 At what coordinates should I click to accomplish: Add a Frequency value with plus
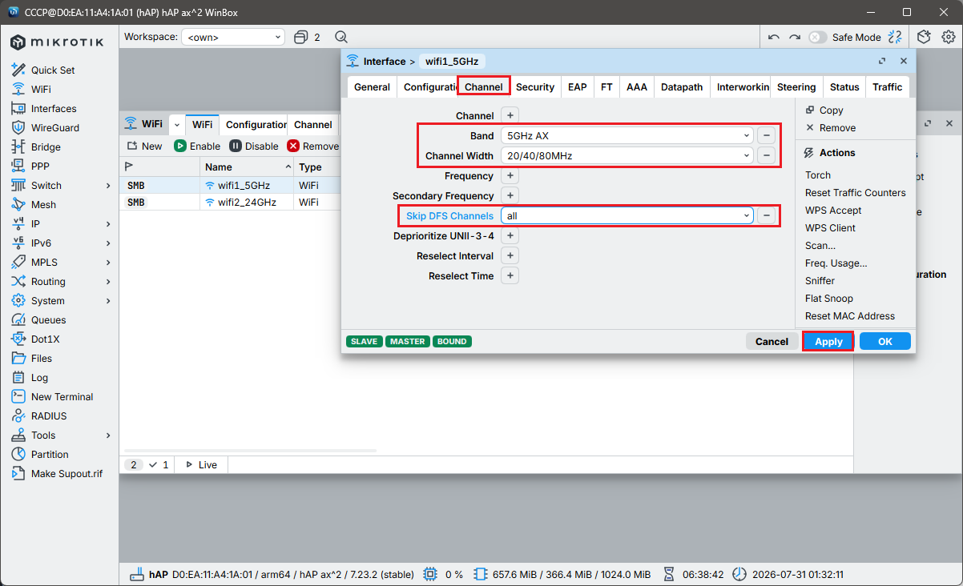(510, 175)
